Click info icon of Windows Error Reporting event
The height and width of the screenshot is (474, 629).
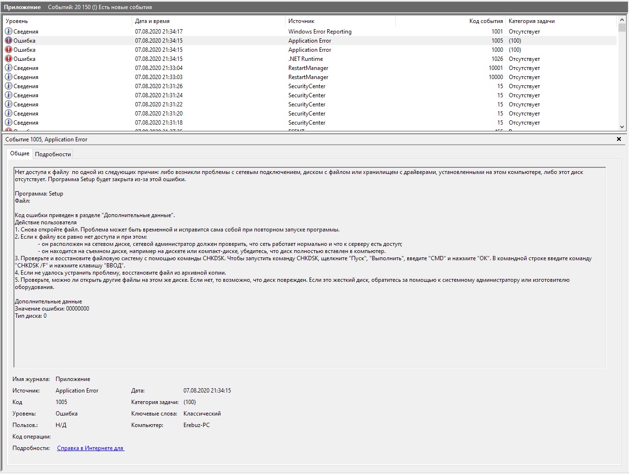click(x=8, y=32)
